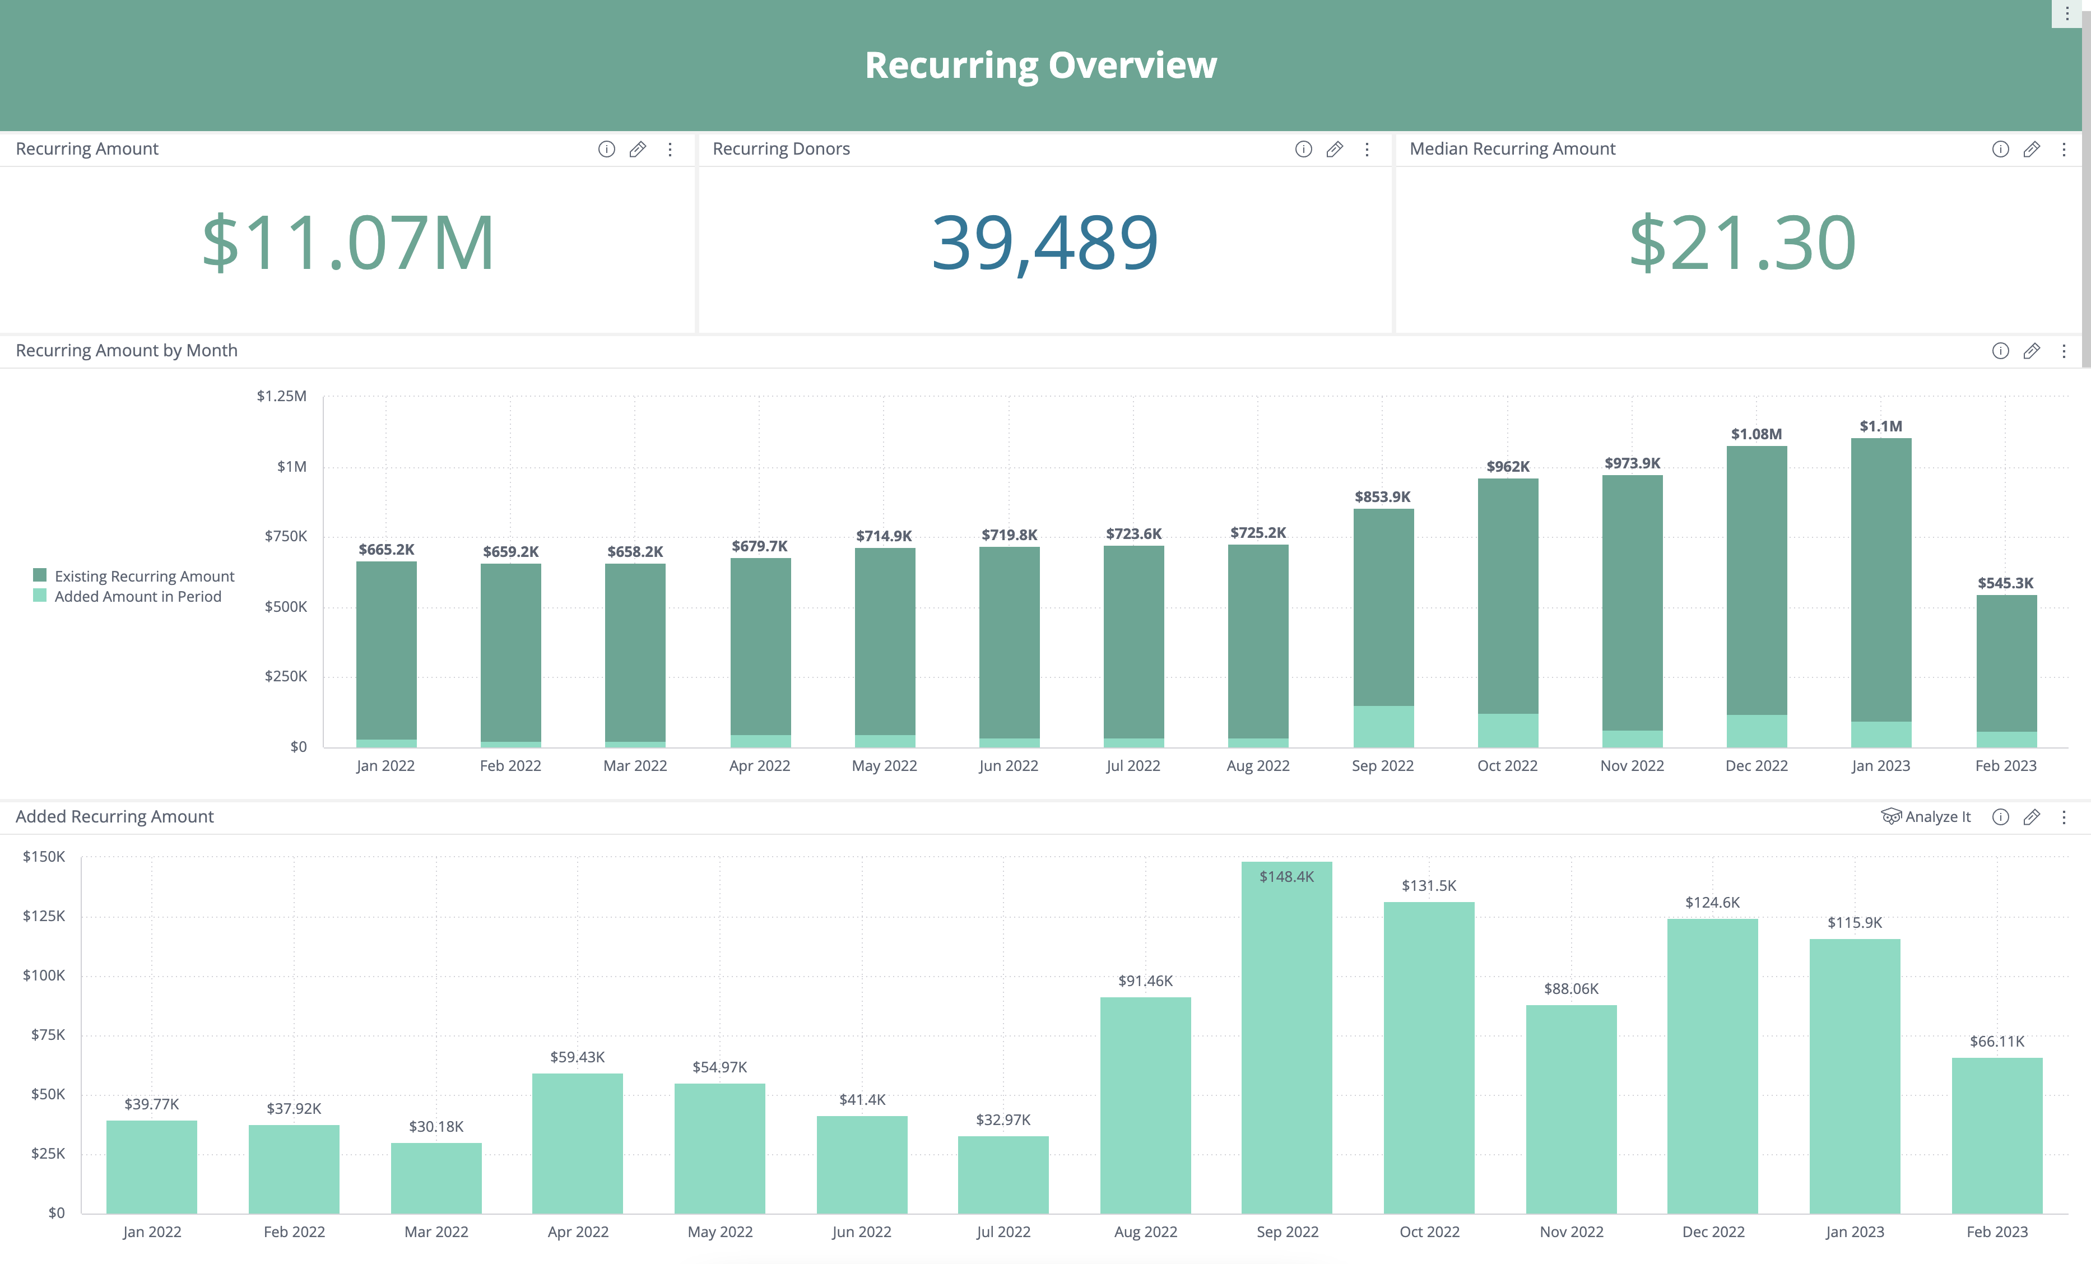2091x1264 pixels.
Task: Click info icon on Recurring Amount widget
Action: (x=606, y=150)
